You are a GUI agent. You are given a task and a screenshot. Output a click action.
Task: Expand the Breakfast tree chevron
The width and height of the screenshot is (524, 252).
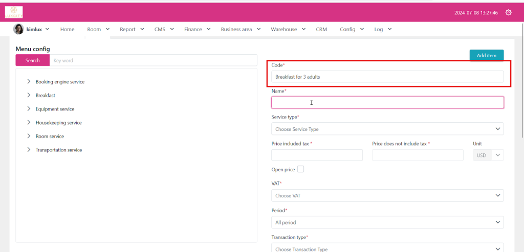[x=29, y=95]
